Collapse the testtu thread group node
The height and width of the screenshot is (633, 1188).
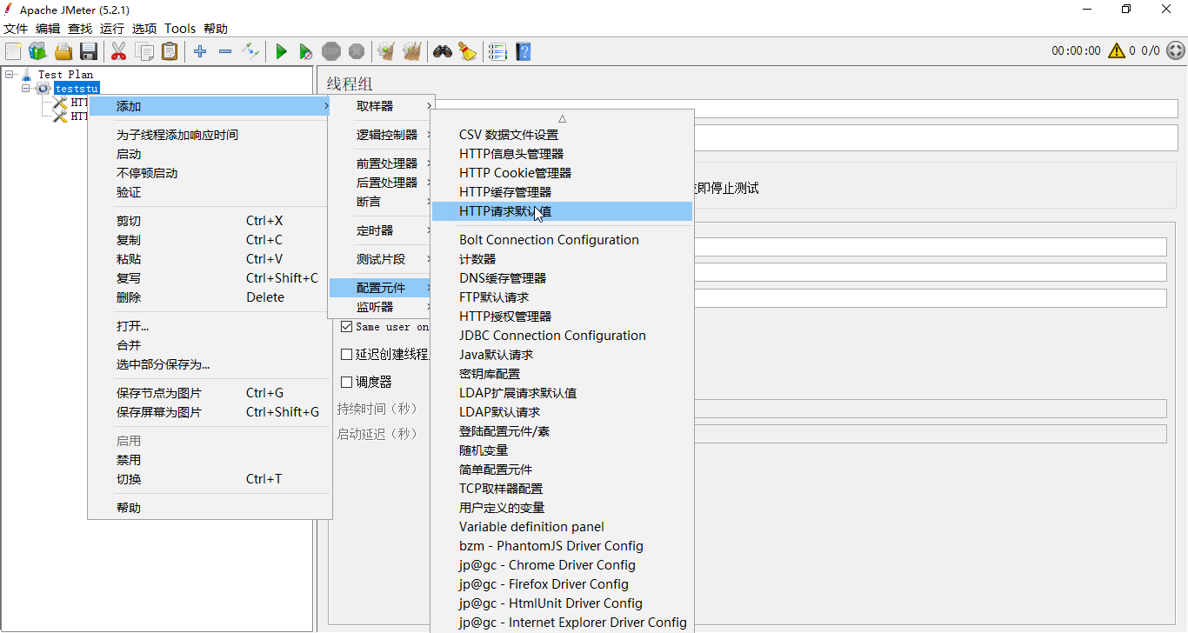pyautogui.click(x=27, y=89)
